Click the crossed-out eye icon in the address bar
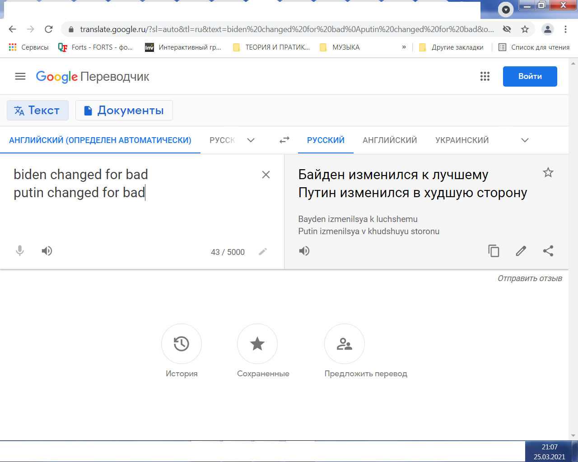 pyautogui.click(x=507, y=29)
